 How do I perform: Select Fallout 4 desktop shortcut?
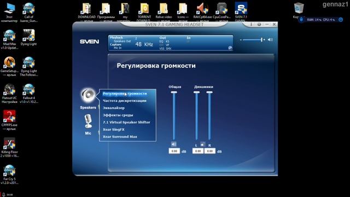click(x=29, y=94)
